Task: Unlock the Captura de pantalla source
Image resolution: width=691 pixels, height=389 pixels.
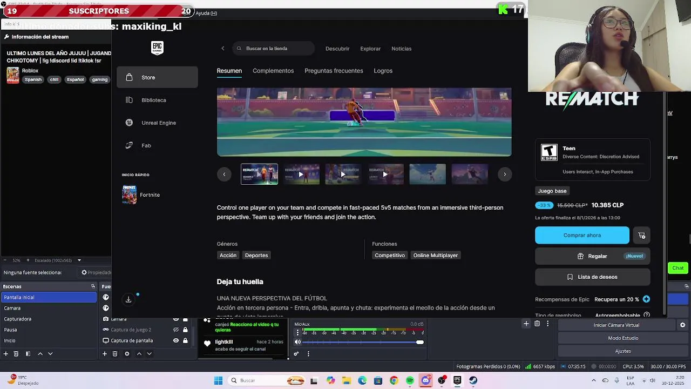Action: 185,340
